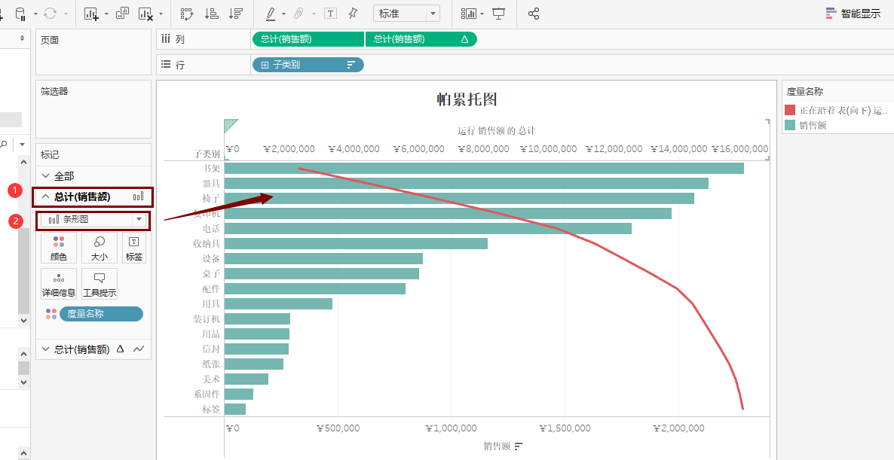Click the 运行 销售额 的 总计 axis title

coord(497,131)
